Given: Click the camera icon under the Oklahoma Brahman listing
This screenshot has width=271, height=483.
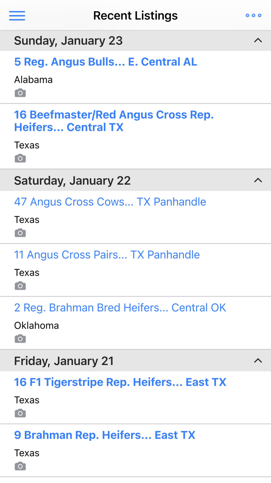Looking at the screenshot, I should 20,338.
